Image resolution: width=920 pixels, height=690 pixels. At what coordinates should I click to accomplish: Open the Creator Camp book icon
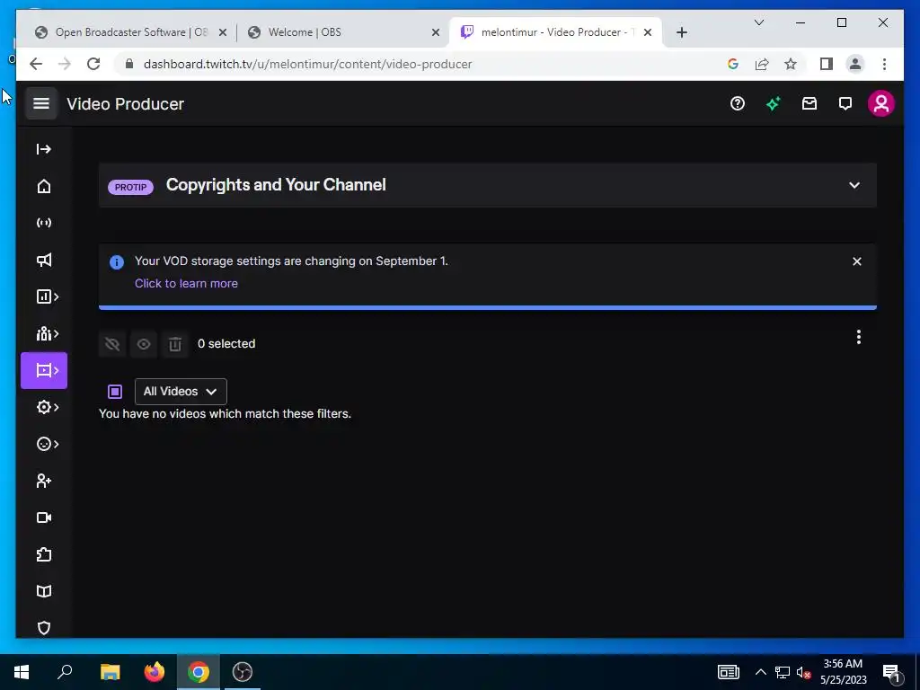44,591
